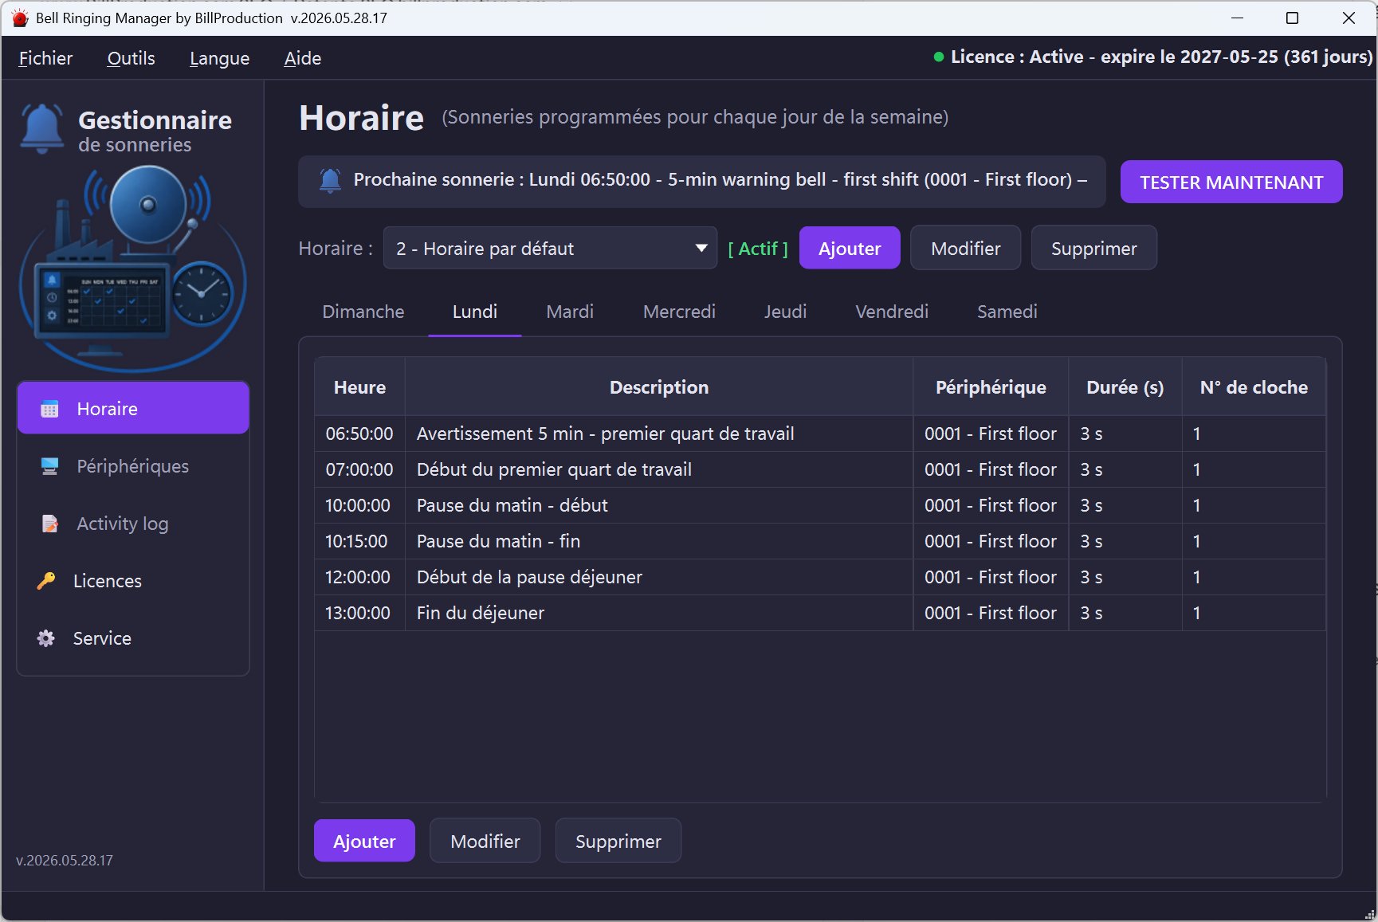Open the Outils menu
Screen dimensions: 1378x922
131,58
